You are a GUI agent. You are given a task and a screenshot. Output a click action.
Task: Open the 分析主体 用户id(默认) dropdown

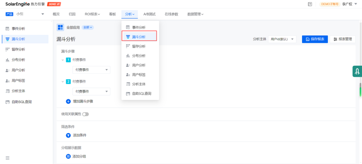(282, 39)
